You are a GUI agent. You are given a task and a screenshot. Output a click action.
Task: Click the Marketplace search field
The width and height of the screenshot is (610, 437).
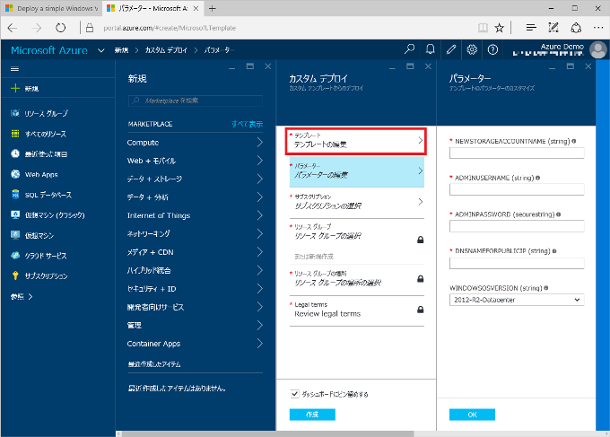pos(196,101)
